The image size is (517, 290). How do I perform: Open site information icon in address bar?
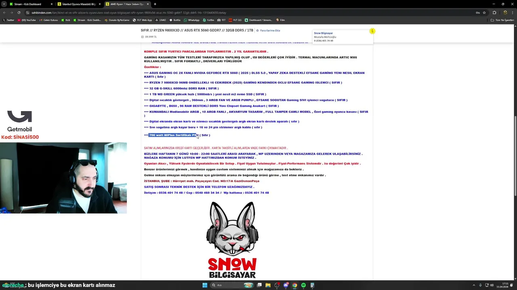pyautogui.click(x=28, y=12)
